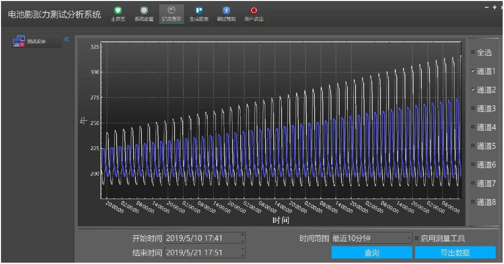
Task: Open 生成报表 report icon
Action: tap(199, 11)
